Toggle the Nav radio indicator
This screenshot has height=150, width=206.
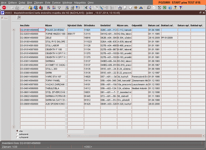[x=2, y=18]
